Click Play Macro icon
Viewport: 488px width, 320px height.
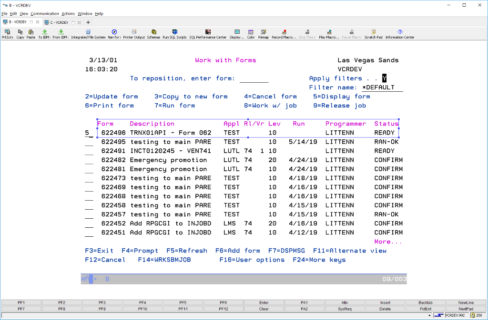click(329, 34)
